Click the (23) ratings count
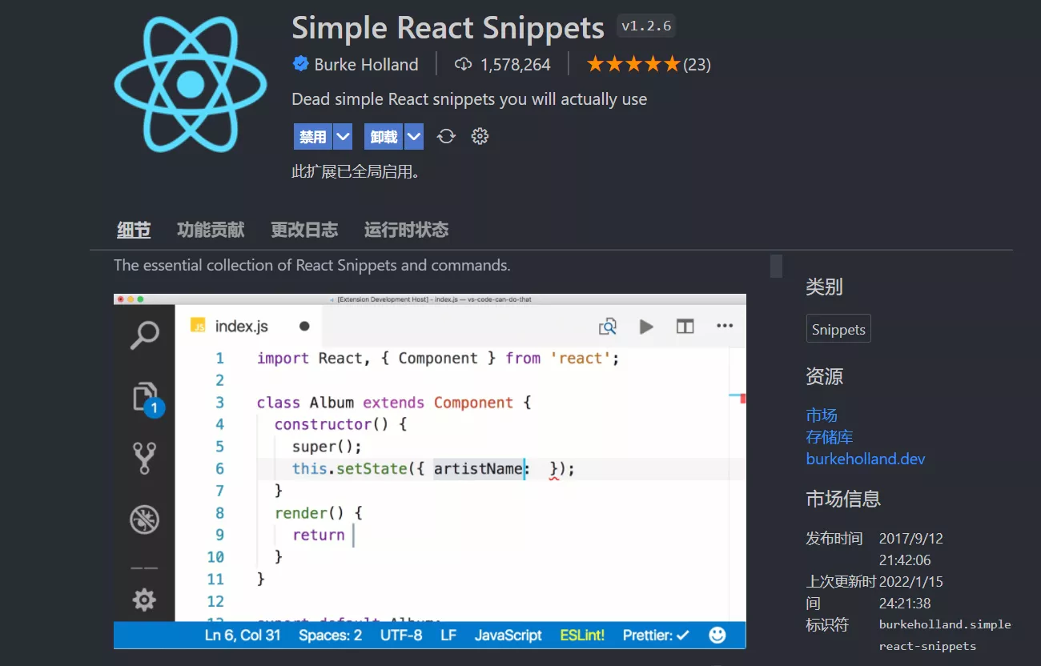Screen dimensions: 1041x666 697,65
